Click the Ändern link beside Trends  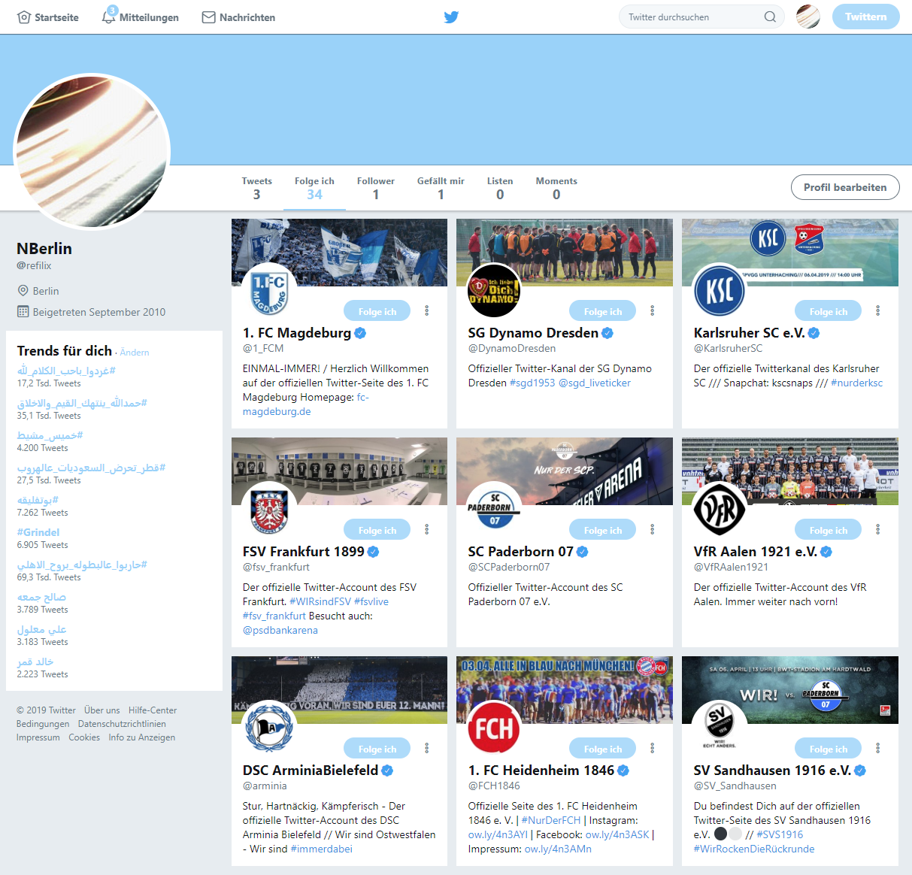(135, 353)
